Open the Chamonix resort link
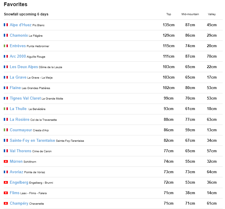This screenshot has width=225, height=209. 19,36
